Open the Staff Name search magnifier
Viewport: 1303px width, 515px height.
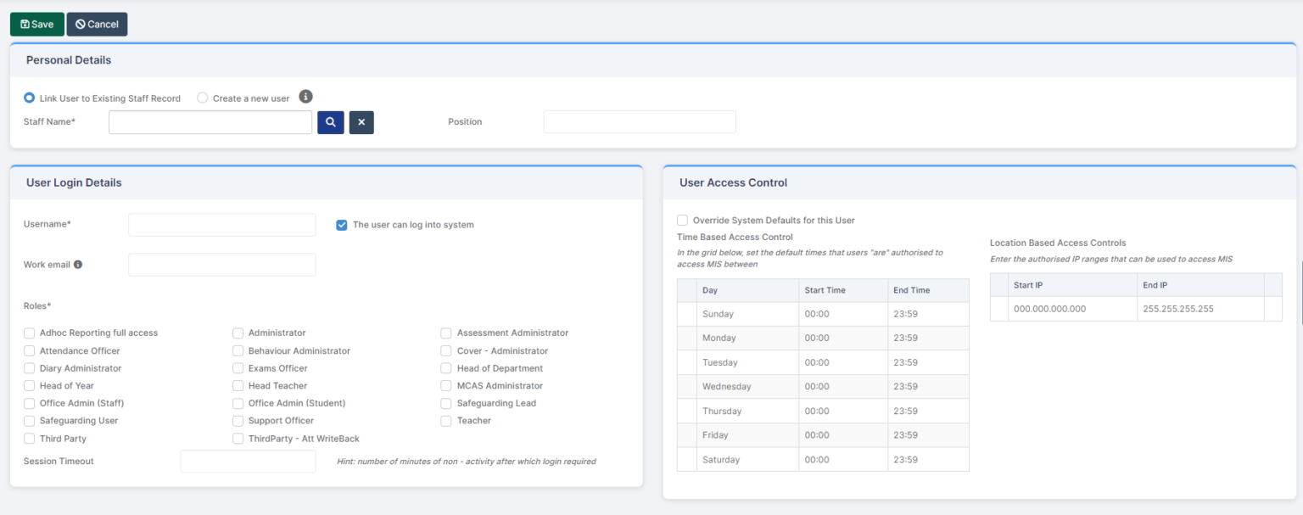[330, 121]
